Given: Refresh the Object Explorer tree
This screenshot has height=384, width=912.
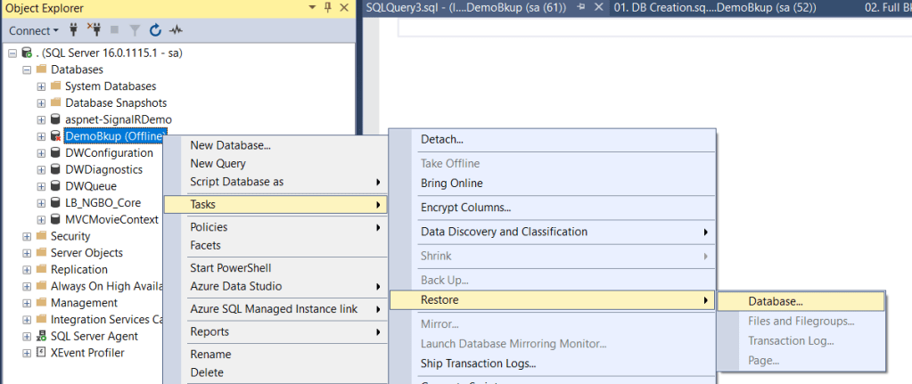Looking at the screenshot, I should 155,30.
